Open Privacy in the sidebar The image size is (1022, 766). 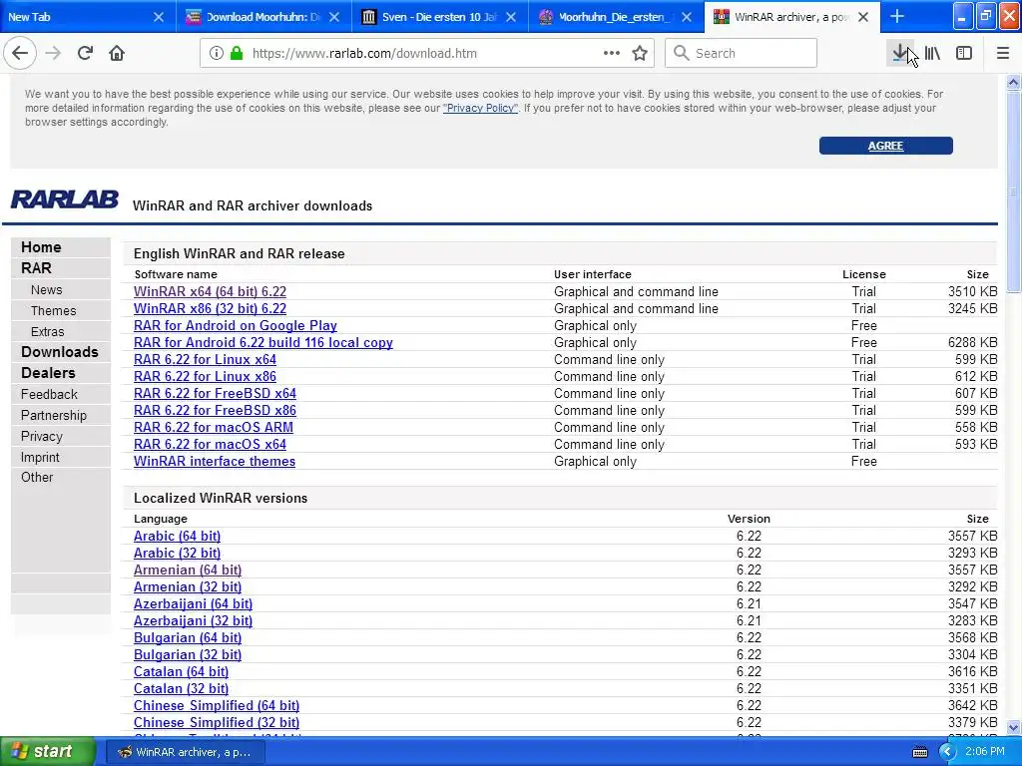tap(42, 437)
